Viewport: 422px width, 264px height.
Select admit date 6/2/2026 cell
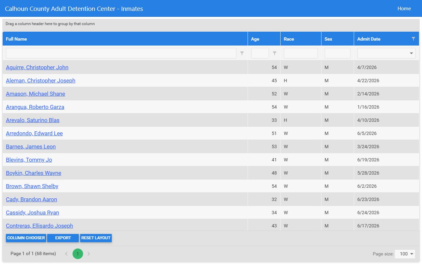(x=386, y=186)
